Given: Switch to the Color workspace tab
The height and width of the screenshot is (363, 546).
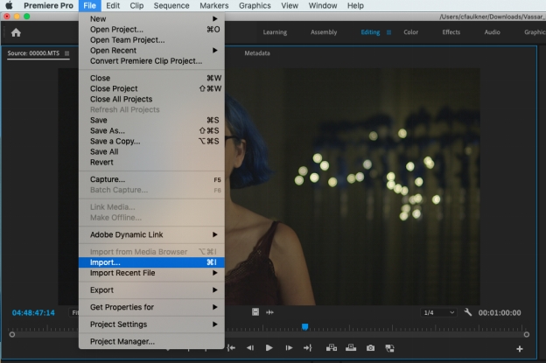Looking at the screenshot, I should [x=410, y=32].
